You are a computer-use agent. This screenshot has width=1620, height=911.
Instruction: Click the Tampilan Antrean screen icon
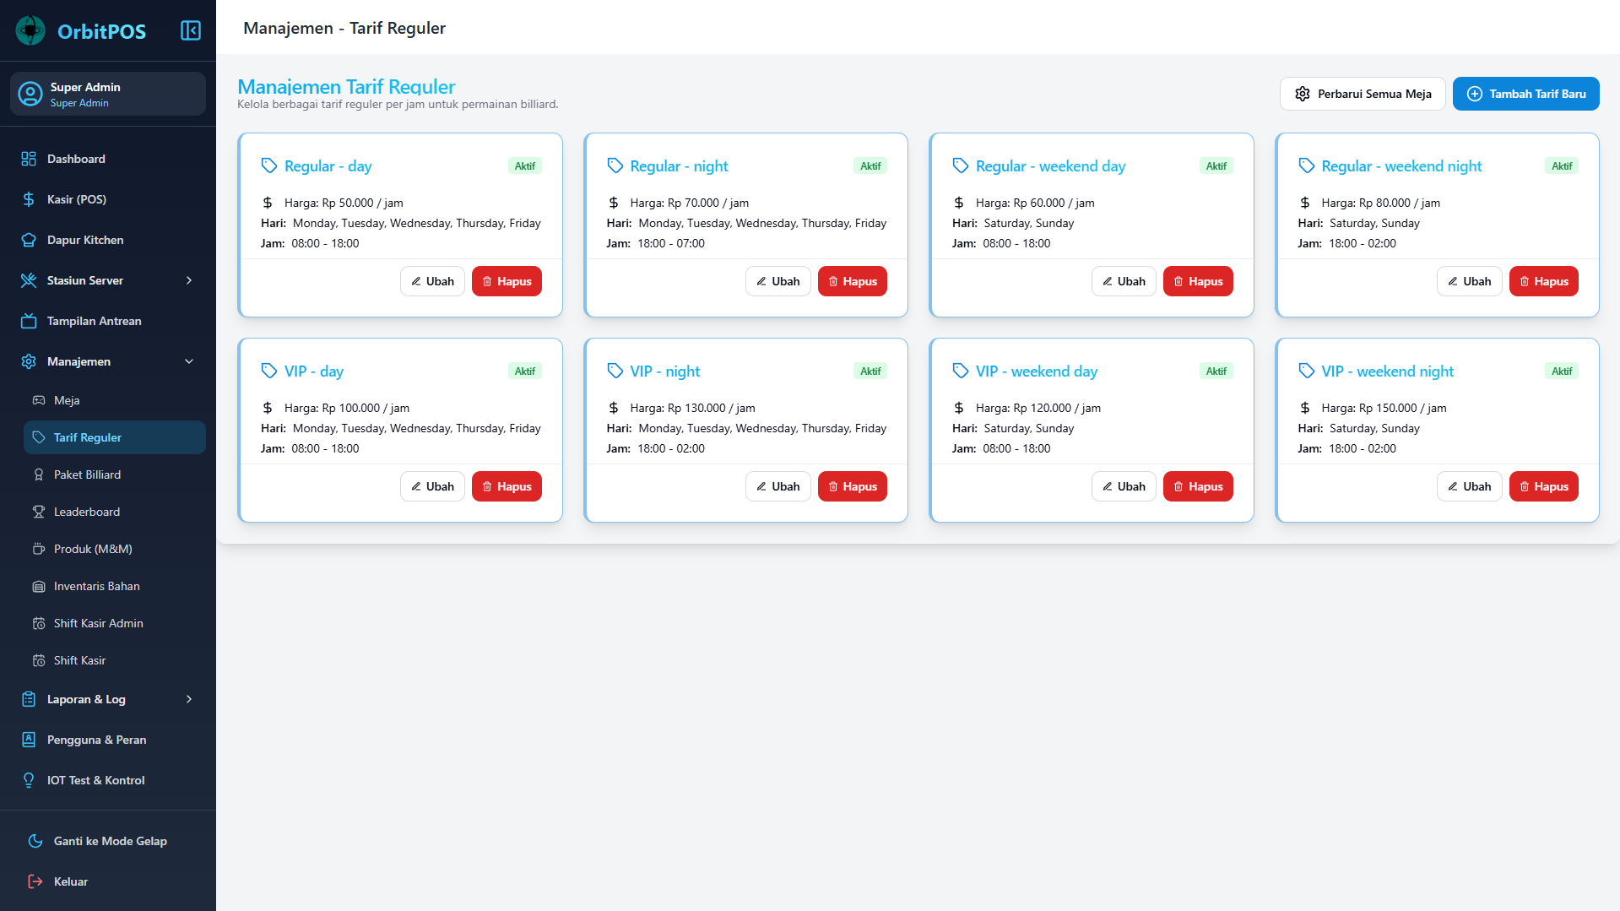click(29, 321)
